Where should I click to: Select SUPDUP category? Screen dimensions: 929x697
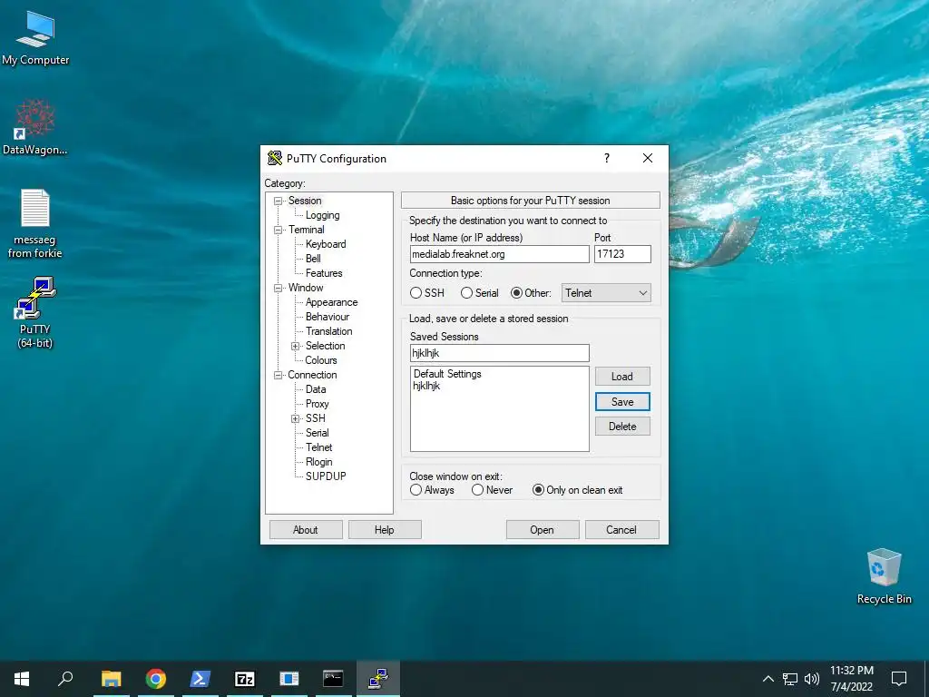coord(326,476)
